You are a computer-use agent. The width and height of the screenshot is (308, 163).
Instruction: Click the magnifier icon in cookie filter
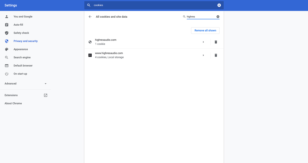(x=184, y=17)
